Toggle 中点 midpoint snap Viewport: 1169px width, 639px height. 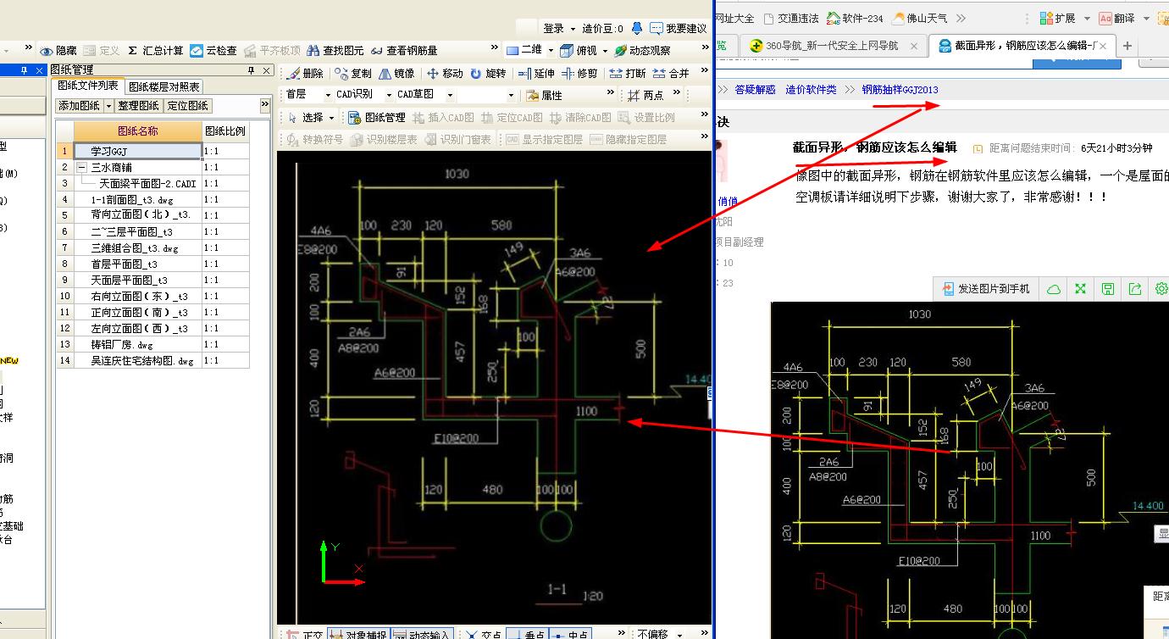(570, 634)
